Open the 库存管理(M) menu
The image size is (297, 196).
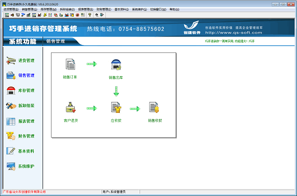[x=49, y=9]
